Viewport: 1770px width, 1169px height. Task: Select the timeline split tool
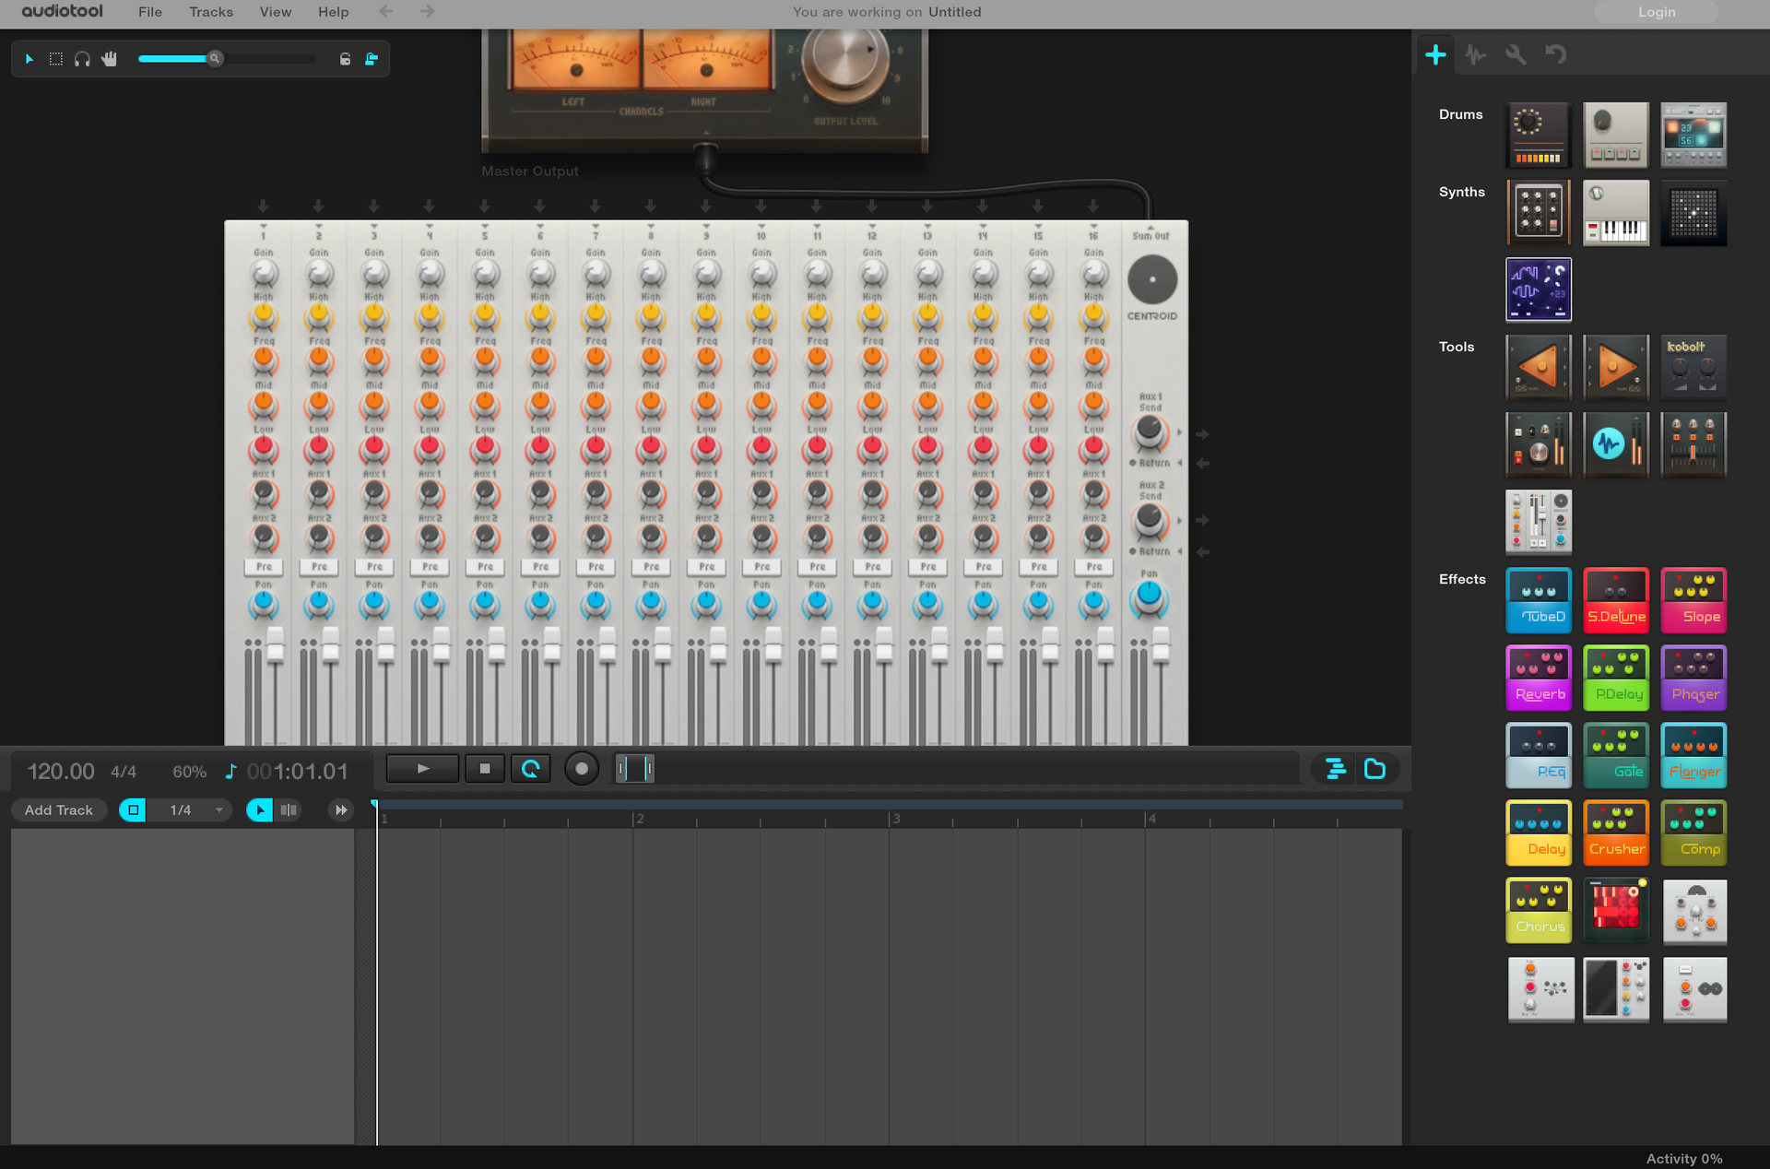[289, 809]
